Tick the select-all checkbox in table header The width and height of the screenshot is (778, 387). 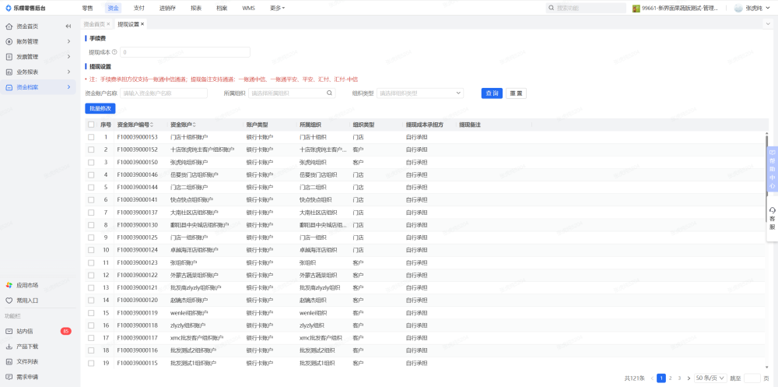(91, 125)
